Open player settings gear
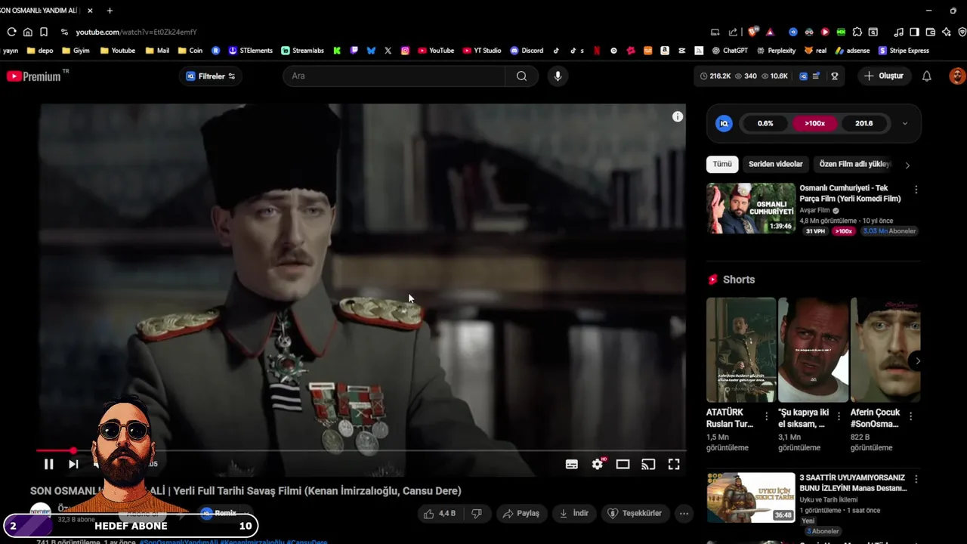 click(x=598, y=464)
